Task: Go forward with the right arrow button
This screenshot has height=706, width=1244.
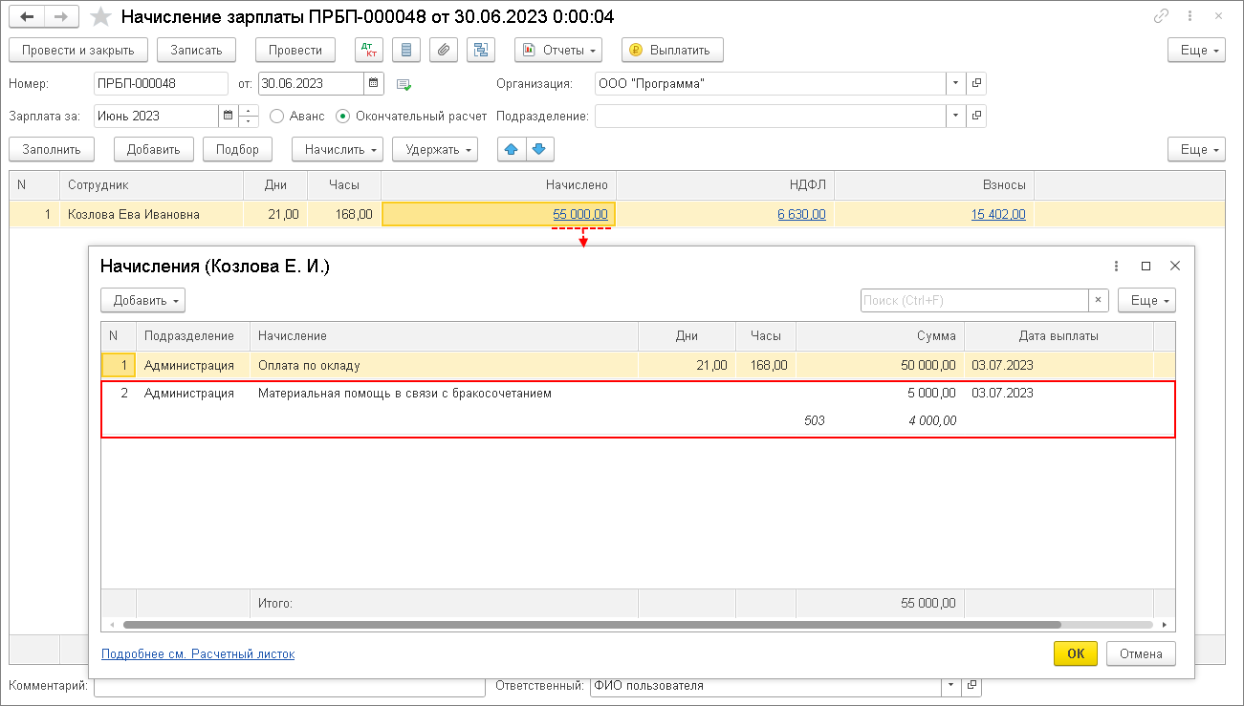Action: click(62, 16)
